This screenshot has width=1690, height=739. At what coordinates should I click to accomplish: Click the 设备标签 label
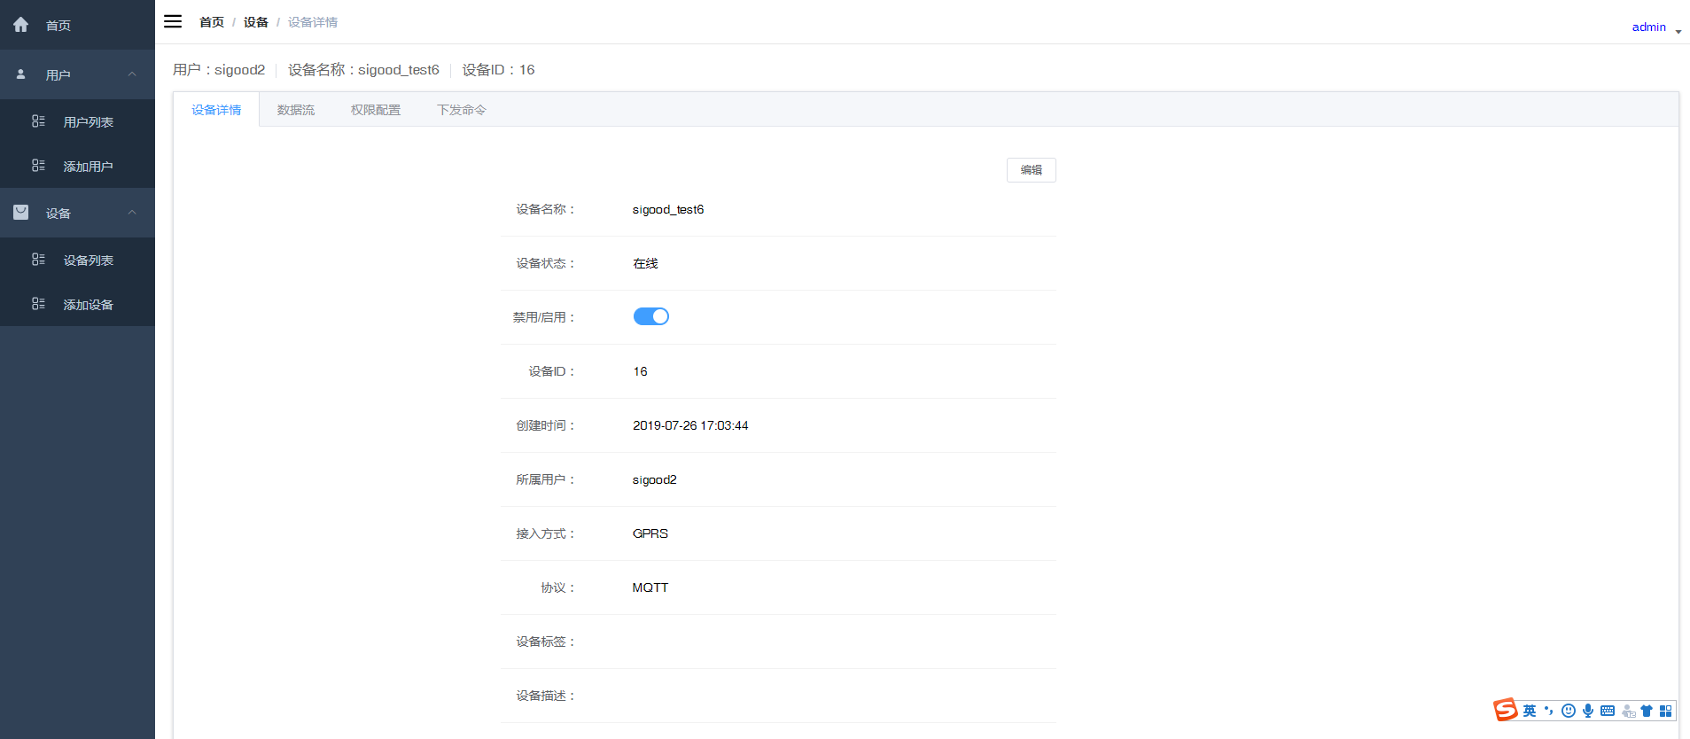[x=547, y=642]
